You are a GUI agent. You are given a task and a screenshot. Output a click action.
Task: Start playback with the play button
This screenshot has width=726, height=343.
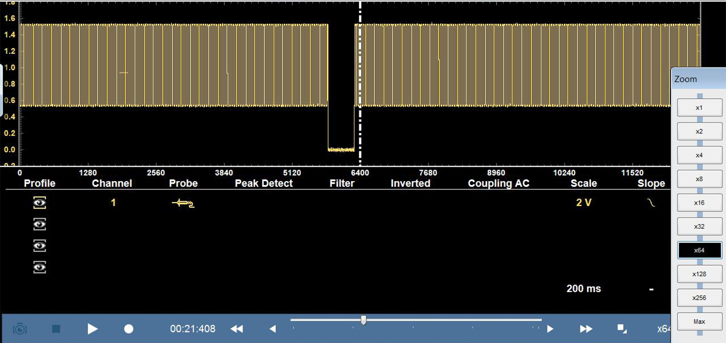tap(93, 329)
